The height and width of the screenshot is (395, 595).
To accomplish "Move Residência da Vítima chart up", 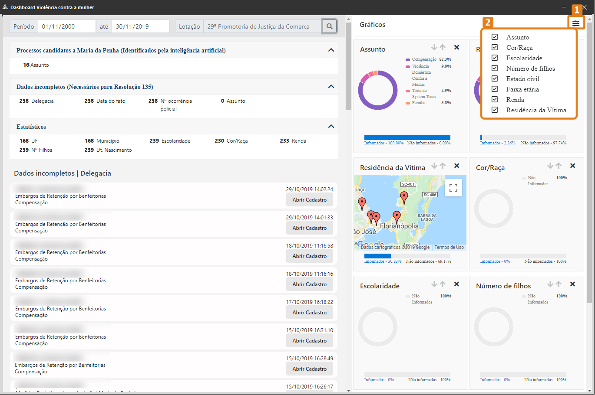I will (443, 166).
